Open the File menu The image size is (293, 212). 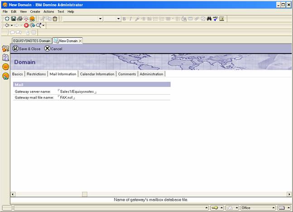coord(5,12)
